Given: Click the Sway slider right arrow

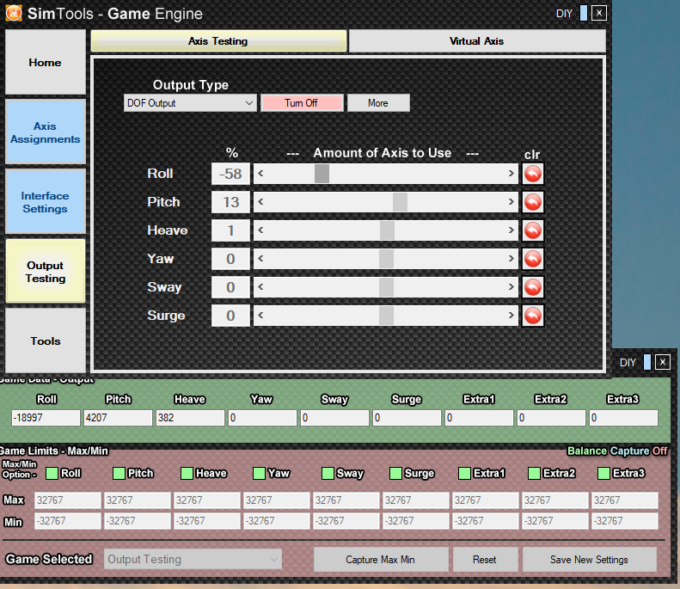Looking at the screenshot, I should click(511, 286).
